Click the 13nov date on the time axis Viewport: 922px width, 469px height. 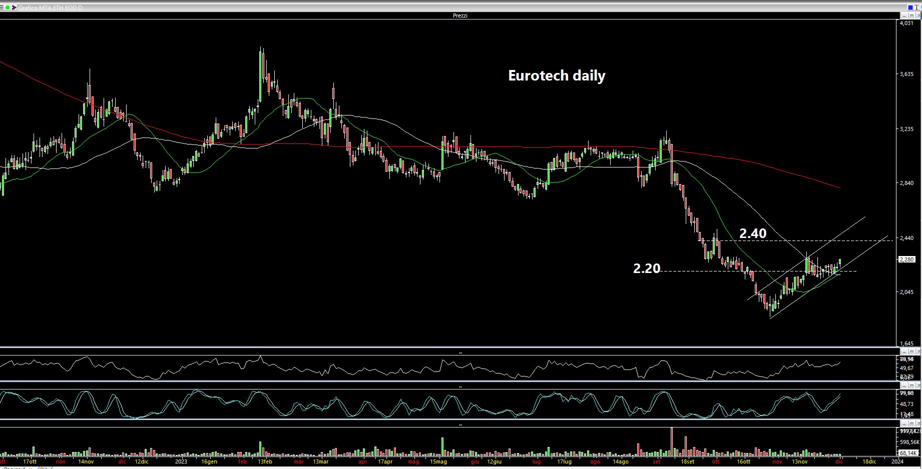point(800,461)
